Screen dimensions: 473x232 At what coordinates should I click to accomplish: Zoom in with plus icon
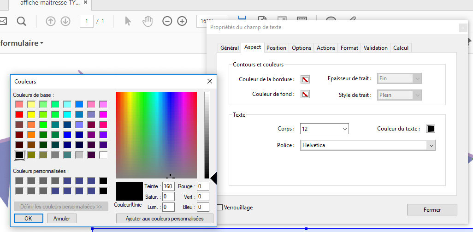coord(182,21)
